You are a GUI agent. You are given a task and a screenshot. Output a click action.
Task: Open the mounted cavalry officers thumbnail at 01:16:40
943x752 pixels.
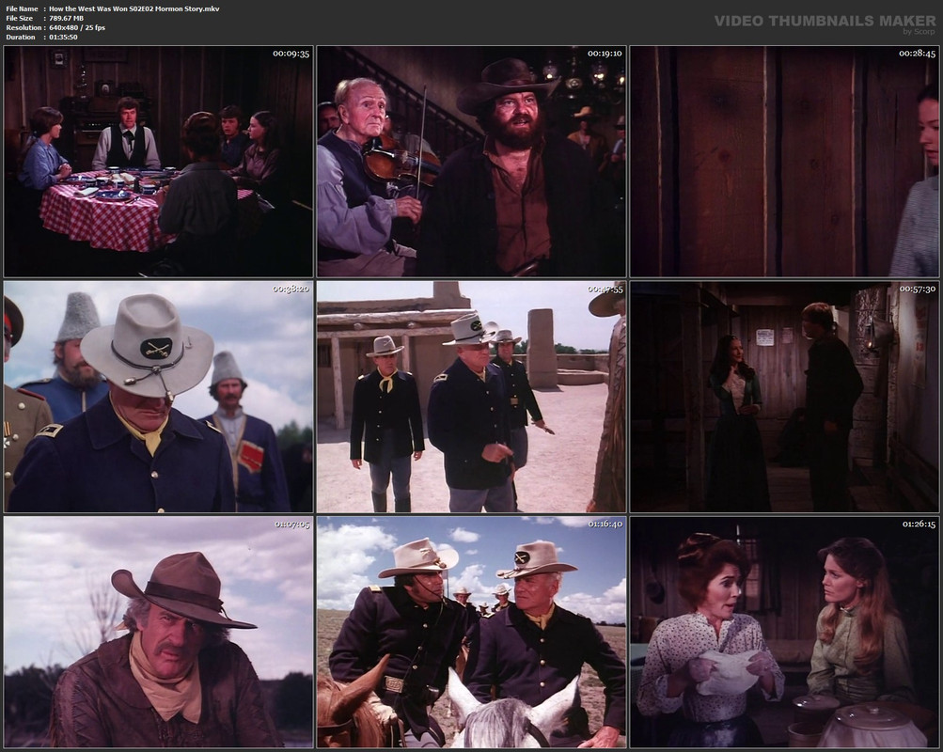pyautogui.click(x=472, y=632)
